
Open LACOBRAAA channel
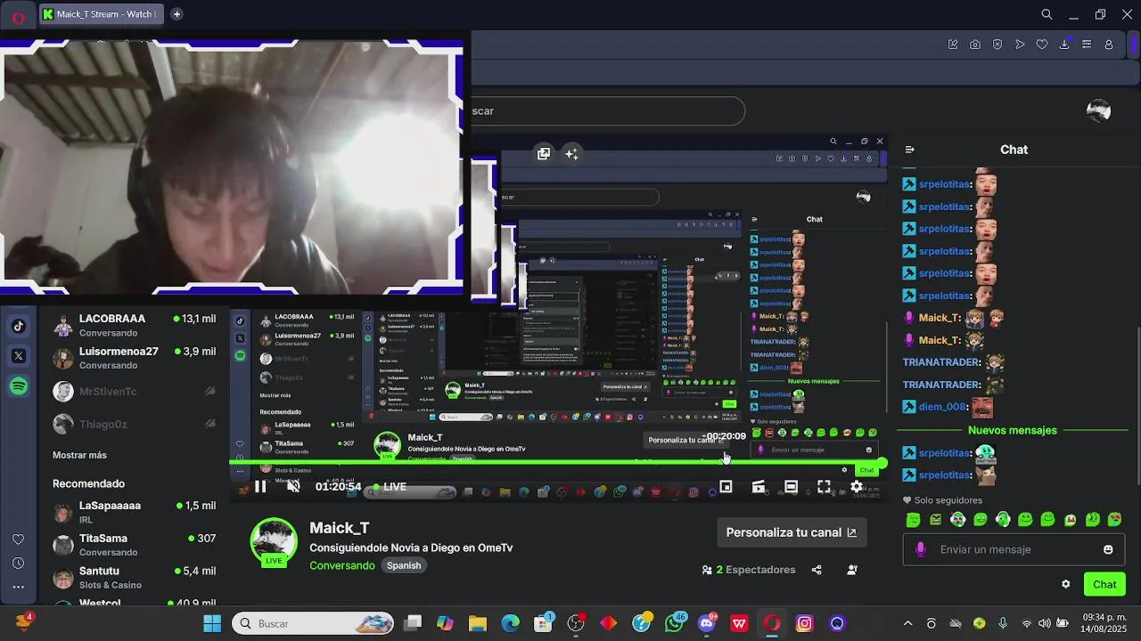click(135, 325)
